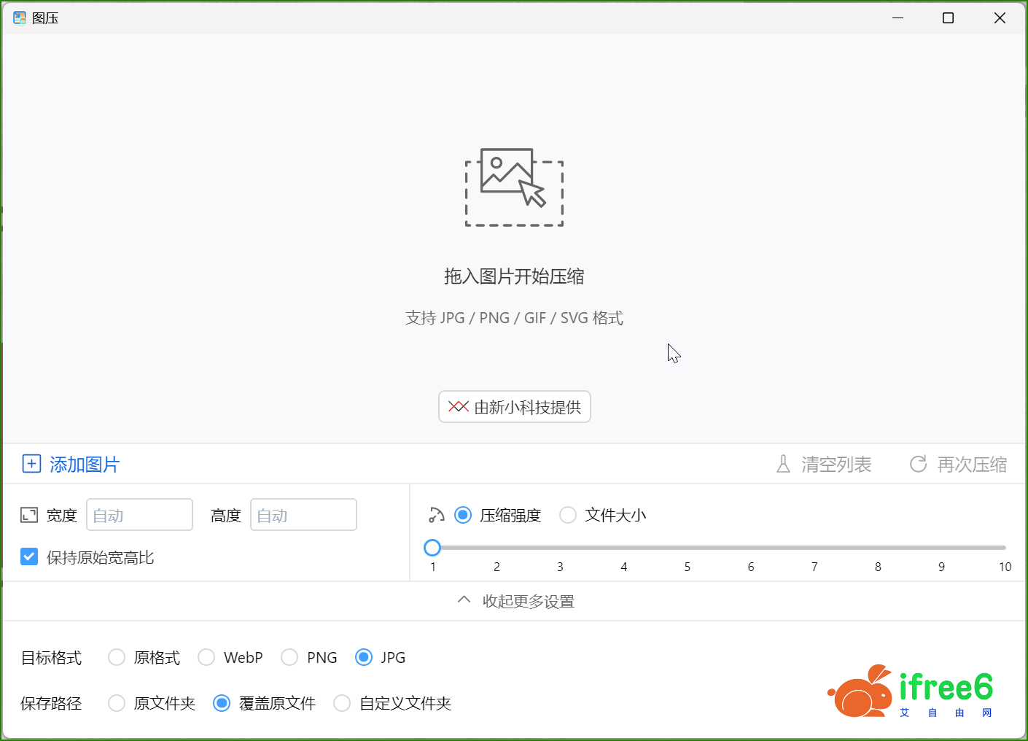Click the compression mode icon beside 压缩强度
Viewport: 1028px width, 741px height.
pos(436,516)
